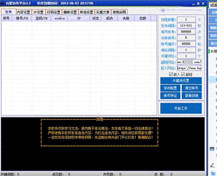Click the IP column header

click(x=79, y=18)
